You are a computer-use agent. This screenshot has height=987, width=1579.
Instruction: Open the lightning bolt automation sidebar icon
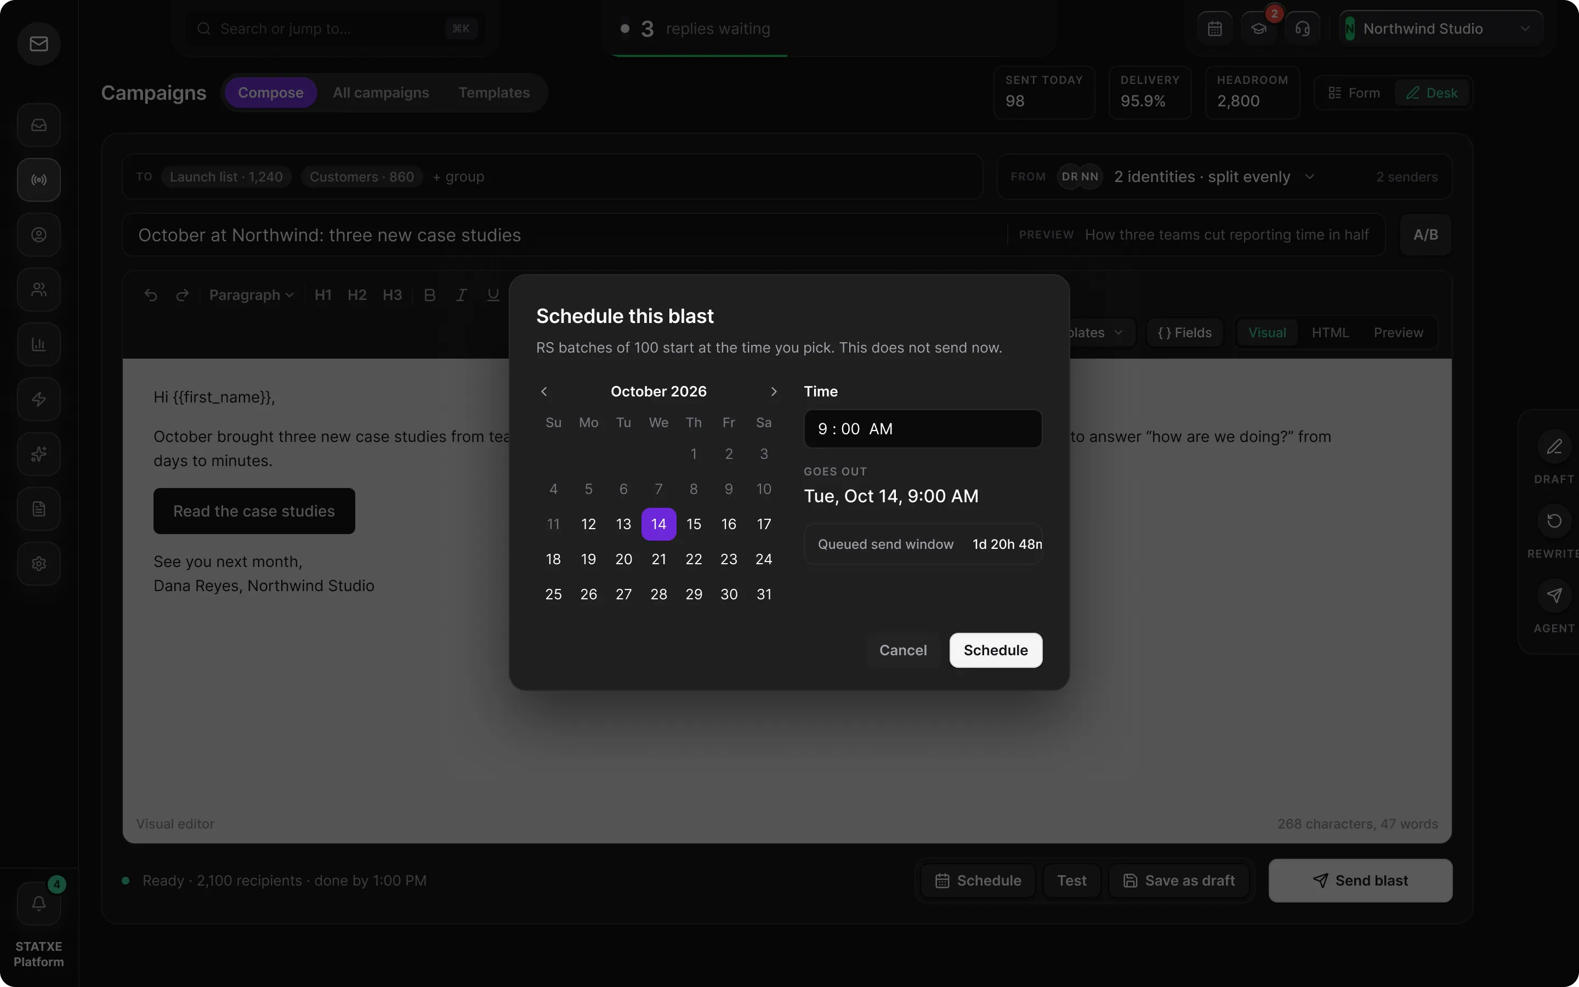coord(38,399)
